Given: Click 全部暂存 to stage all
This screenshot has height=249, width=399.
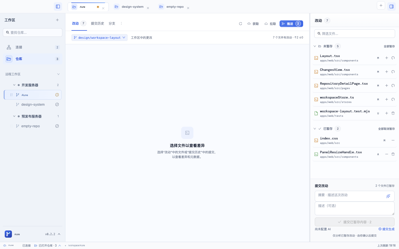Looking at the screenshot, I should pyautogui.click(x=389, y=46).
